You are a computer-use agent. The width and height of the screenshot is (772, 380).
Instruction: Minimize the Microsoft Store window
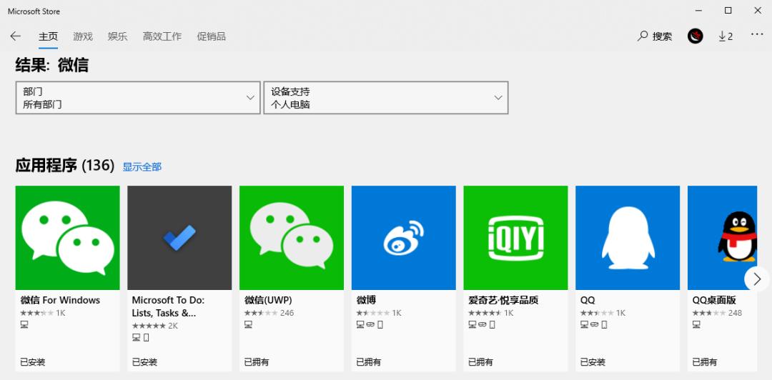[x=698, y=10]
